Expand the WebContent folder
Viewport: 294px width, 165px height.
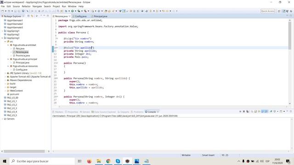[5, 91]
